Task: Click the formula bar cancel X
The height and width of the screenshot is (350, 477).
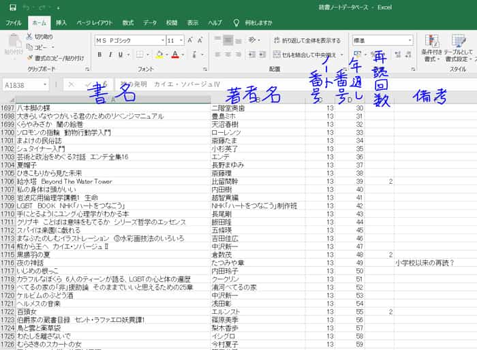Action: (71, 84)
